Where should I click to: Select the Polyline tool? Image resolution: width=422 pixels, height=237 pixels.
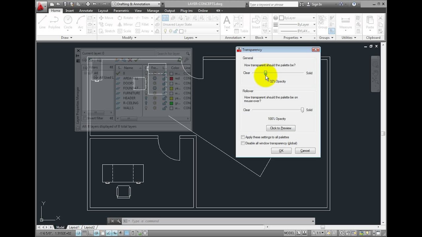(54, 22)
